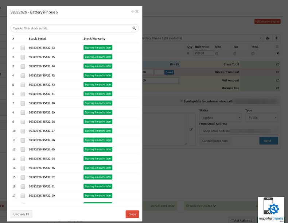Toggle send update to customer via email
The height and width of the screenshot is (223, 288).
(182, 101)
